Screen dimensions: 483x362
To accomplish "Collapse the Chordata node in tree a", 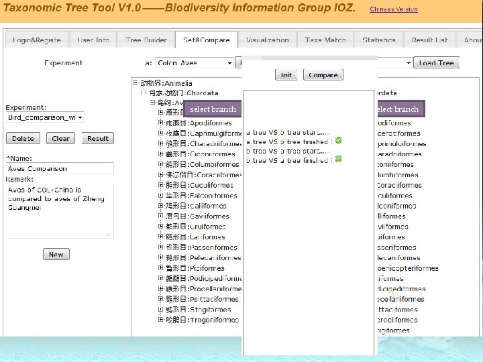I will pos(144,93).
